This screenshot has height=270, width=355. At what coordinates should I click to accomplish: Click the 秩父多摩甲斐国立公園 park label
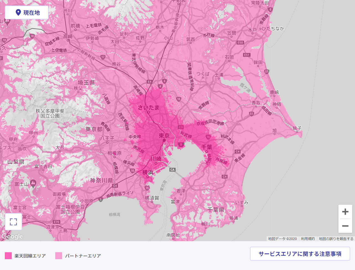pos(50,113)
